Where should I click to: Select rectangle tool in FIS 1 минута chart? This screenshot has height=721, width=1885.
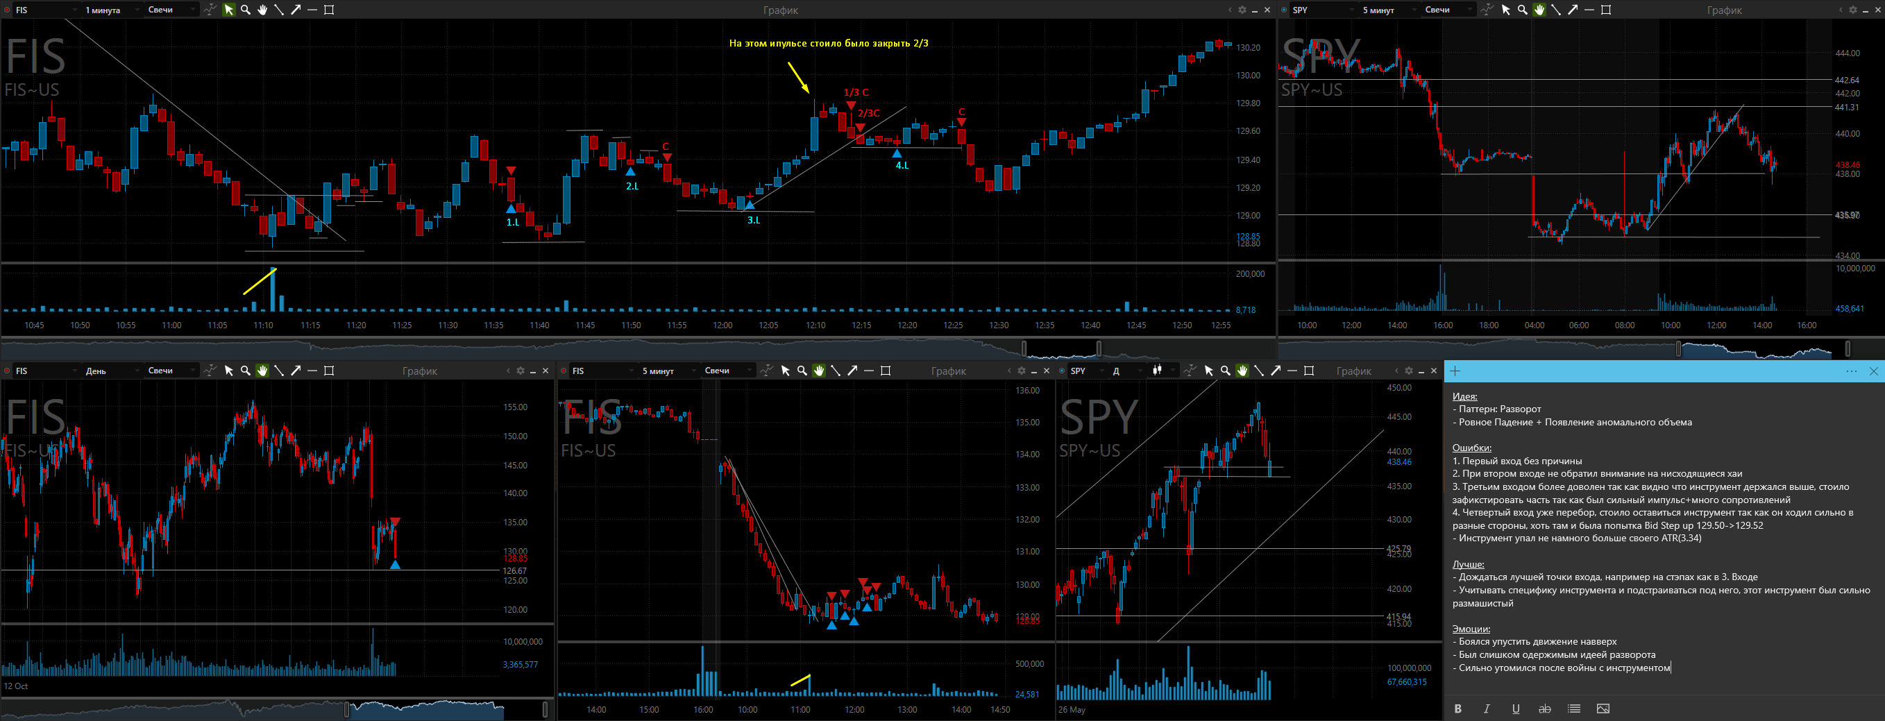click(329, 10)
